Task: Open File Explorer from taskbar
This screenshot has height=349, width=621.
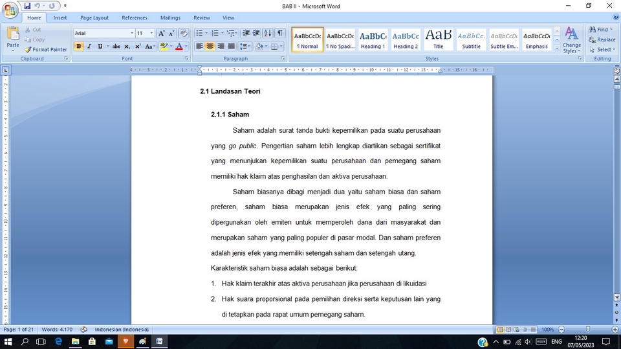Action: click(x=75, y=341)
